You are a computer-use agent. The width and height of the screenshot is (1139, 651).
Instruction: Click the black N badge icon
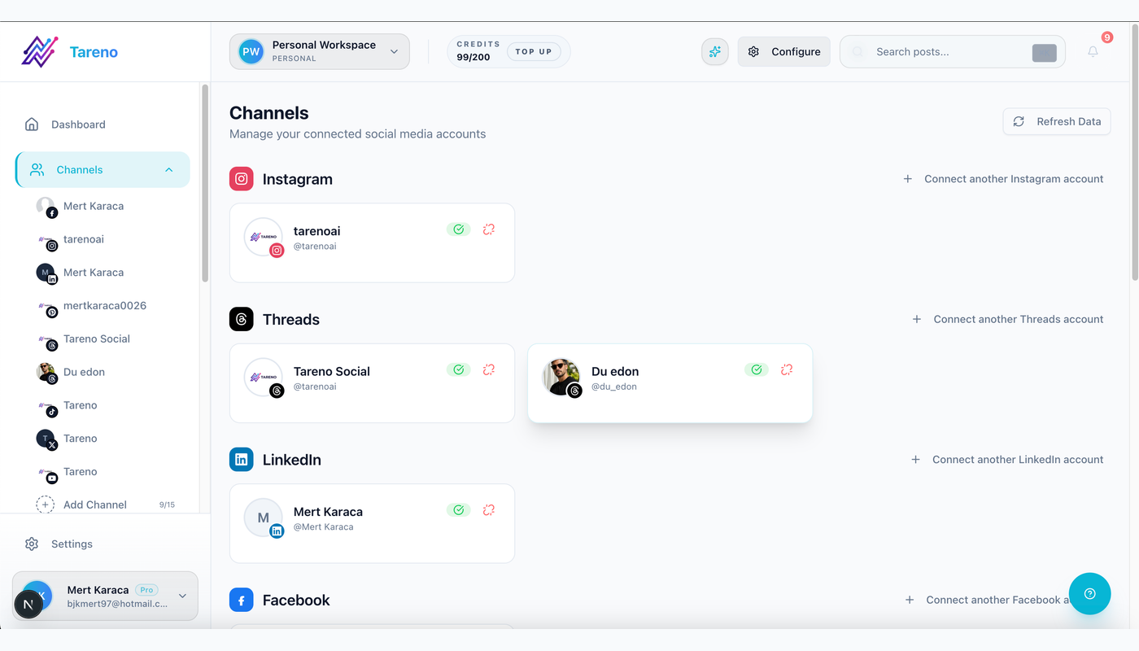(x=28, y=605)
